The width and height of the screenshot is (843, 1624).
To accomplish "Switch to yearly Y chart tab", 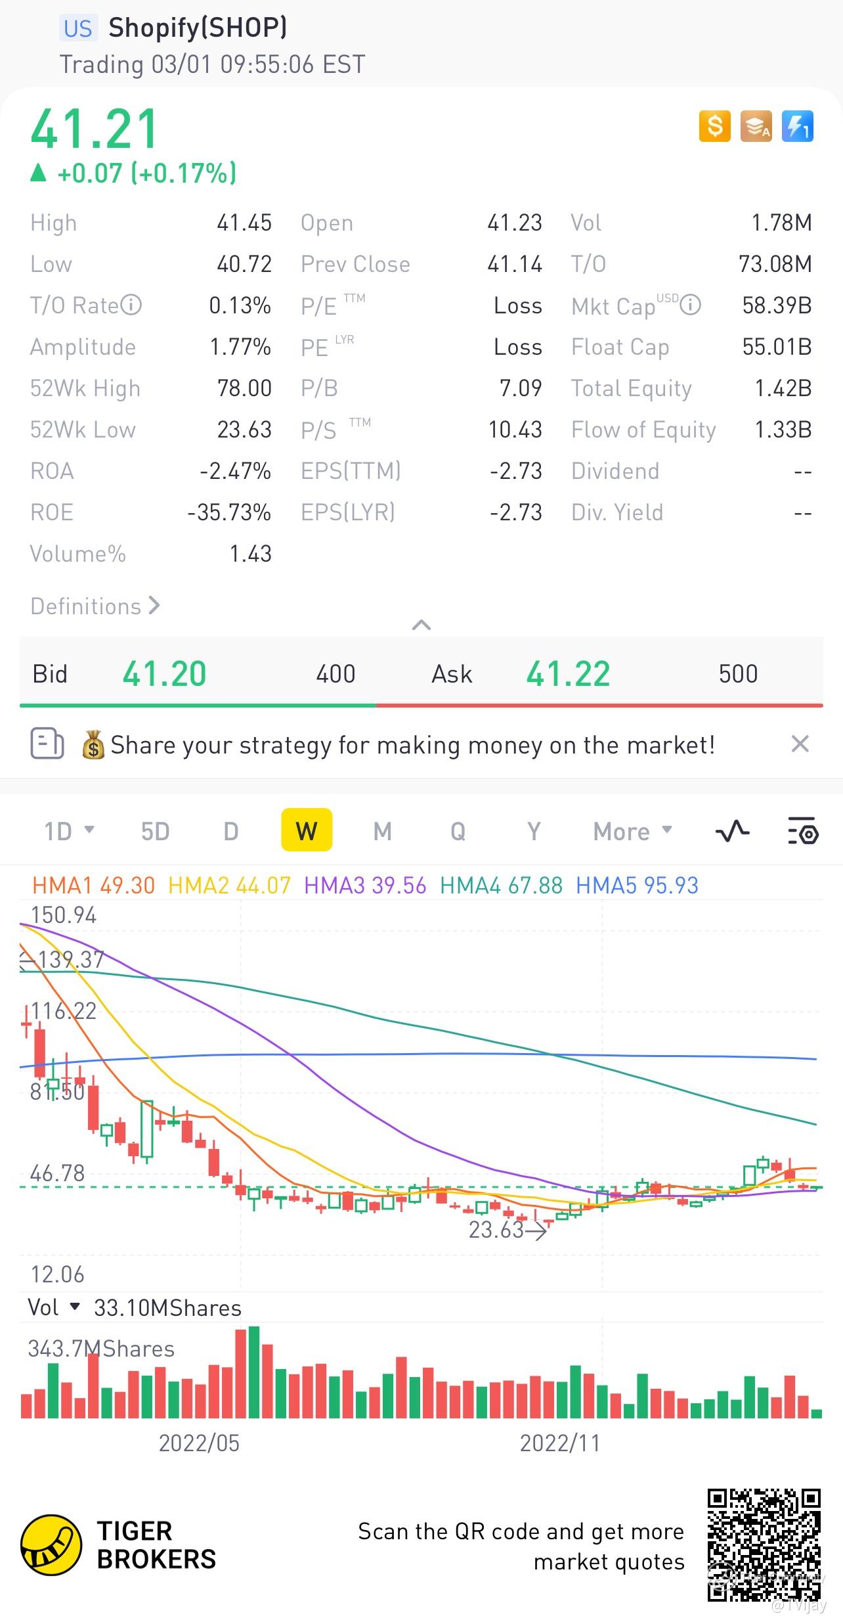I will point(534,831).
